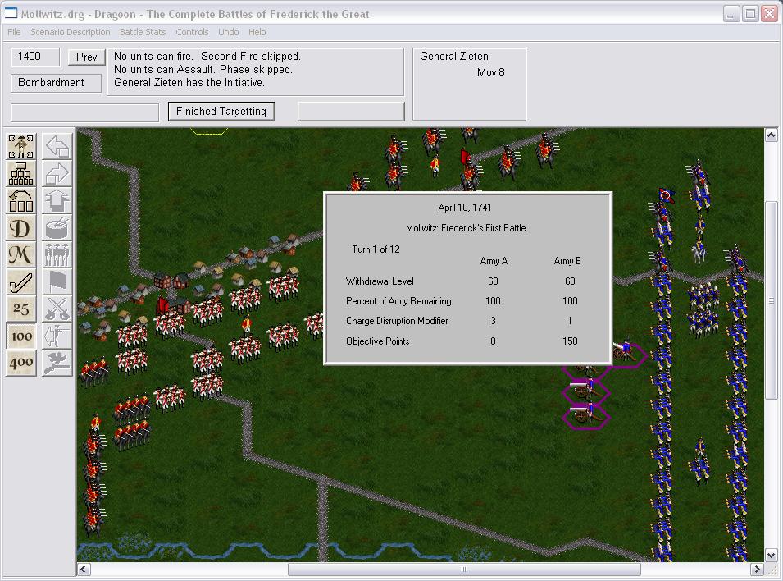Click the "Percent of Army Remaining" label
The height and width of the screenshot is (581, 783).
(398, 301)
